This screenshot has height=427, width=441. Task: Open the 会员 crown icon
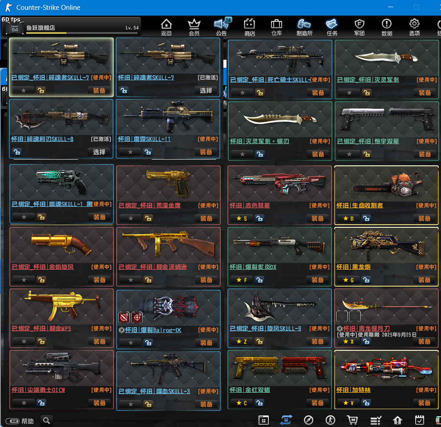[x=194, y=27]
